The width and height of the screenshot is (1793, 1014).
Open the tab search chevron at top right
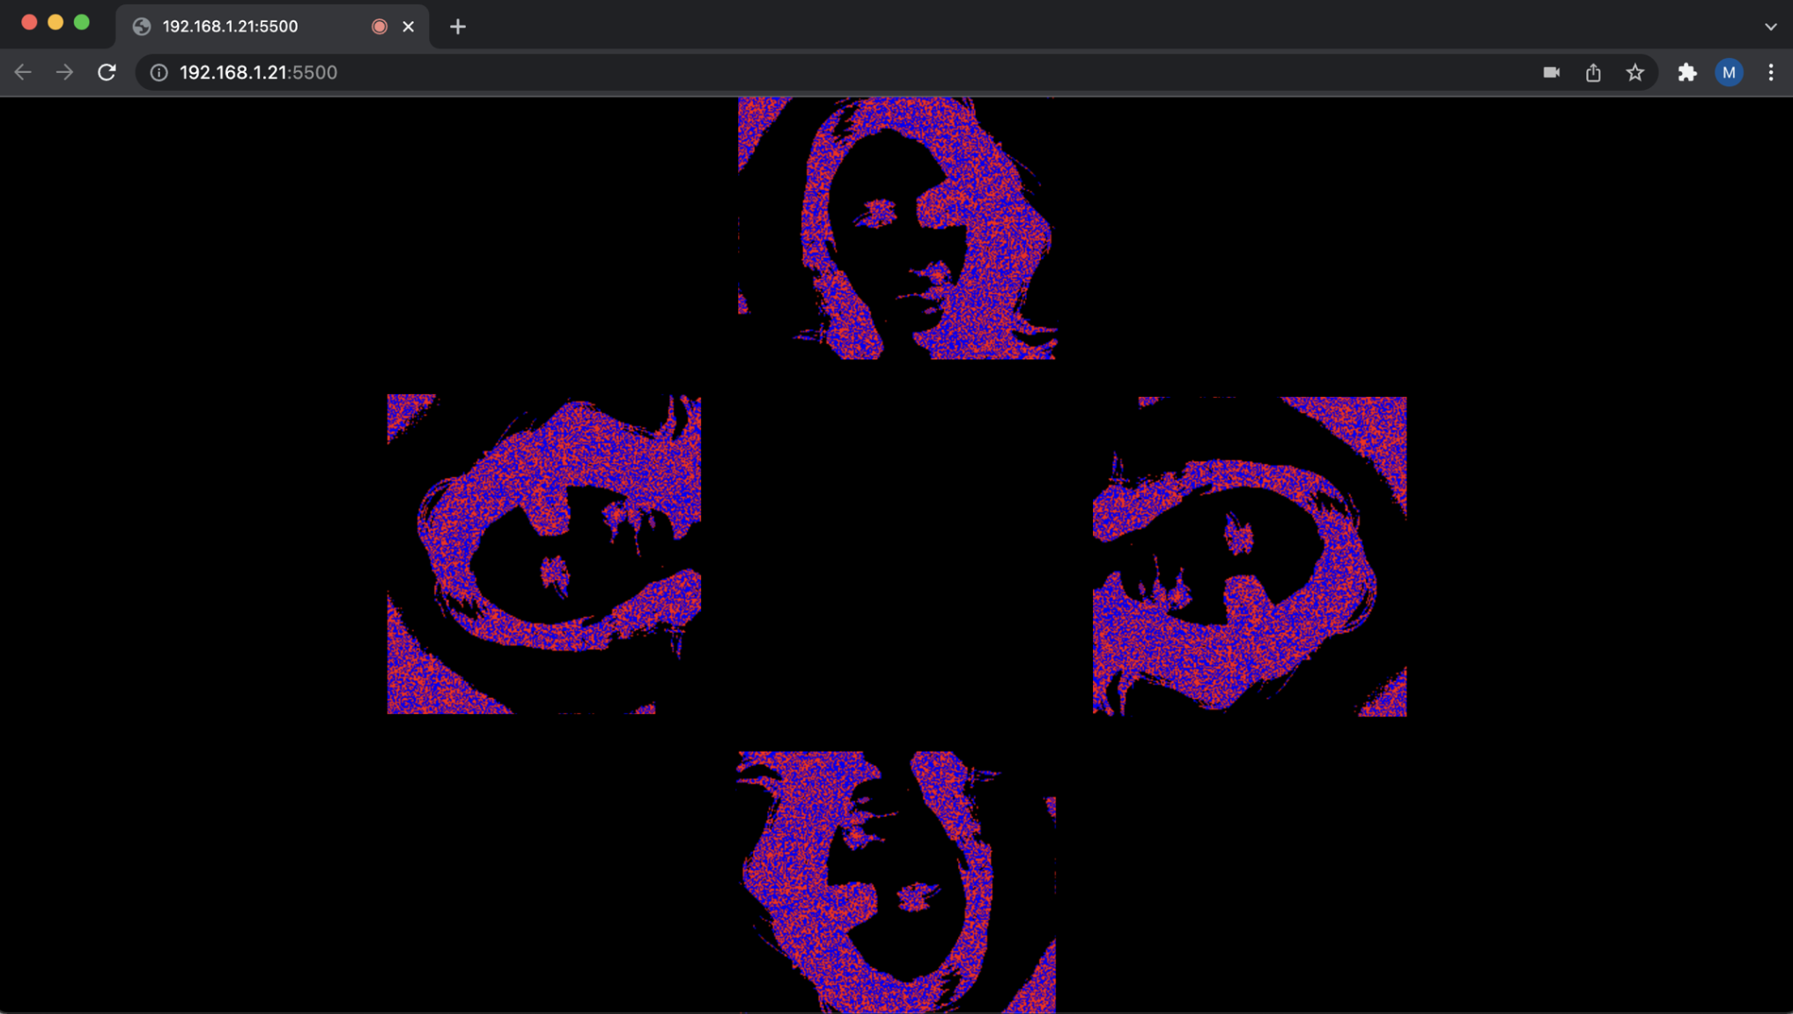(x=1771, y=26)
